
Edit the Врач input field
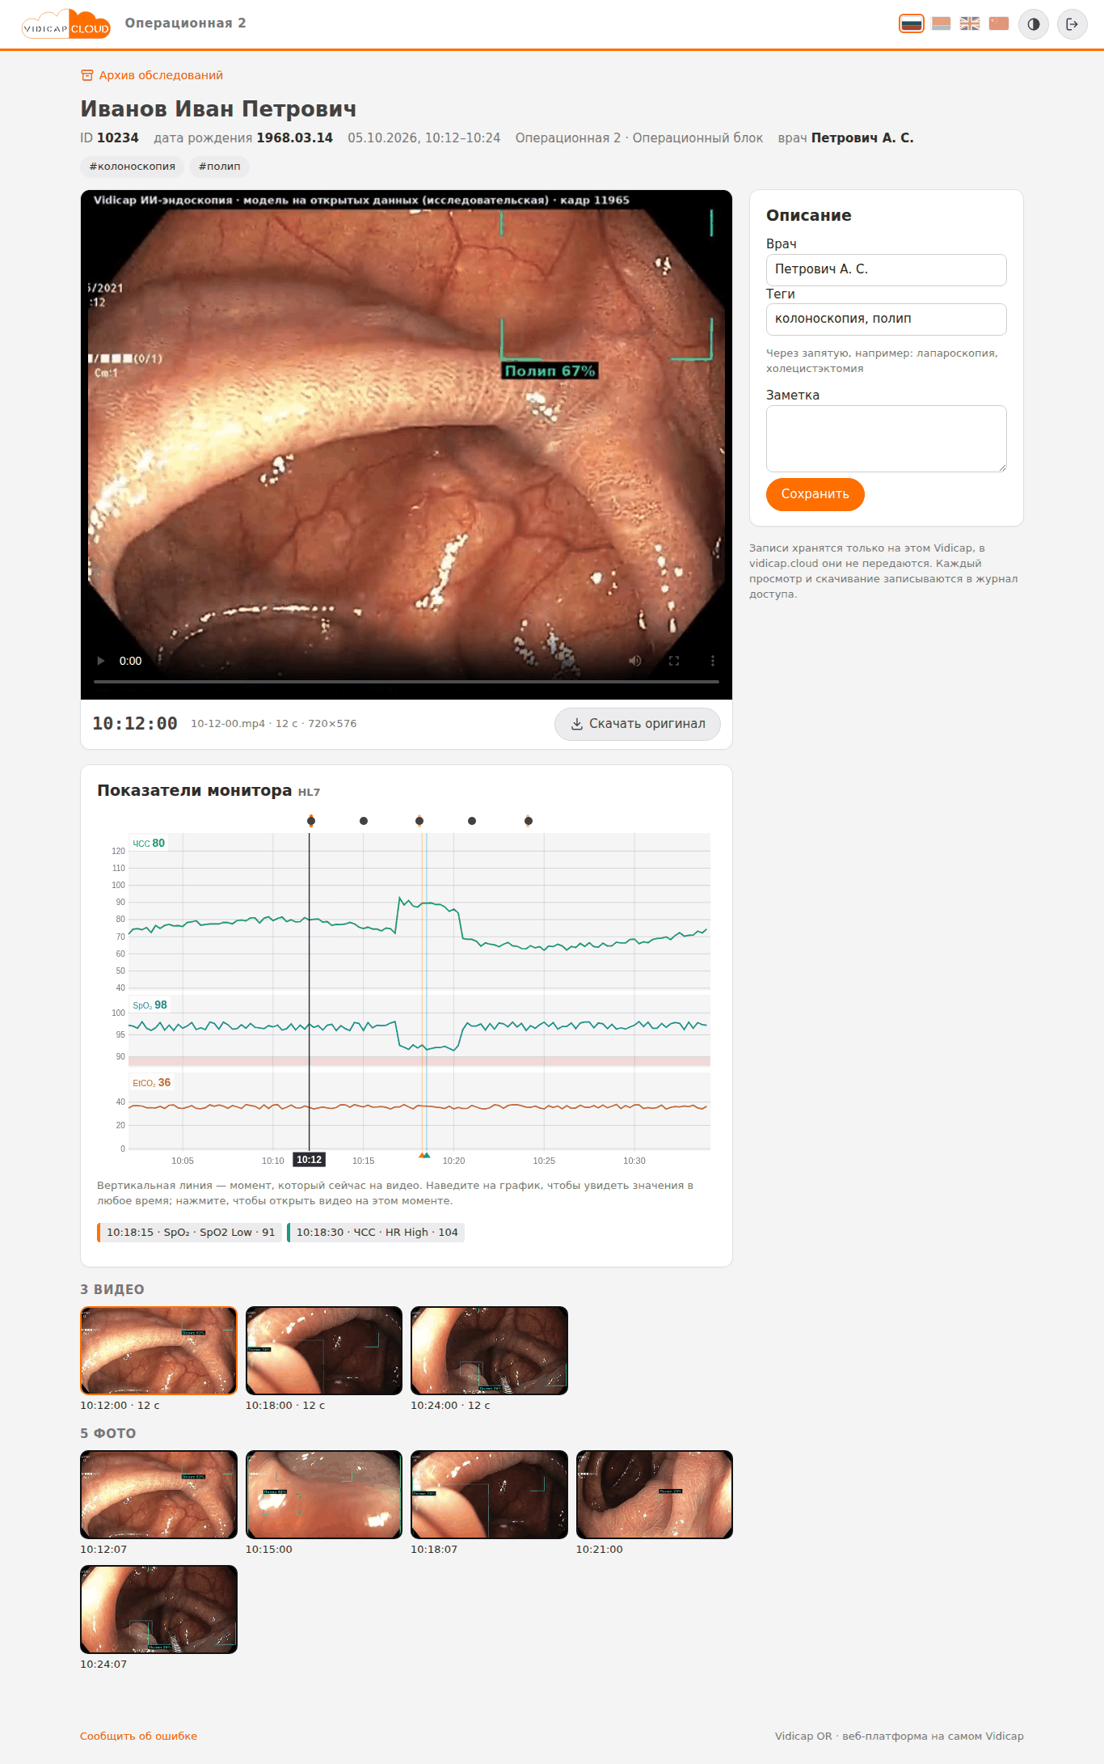[887, 269]
